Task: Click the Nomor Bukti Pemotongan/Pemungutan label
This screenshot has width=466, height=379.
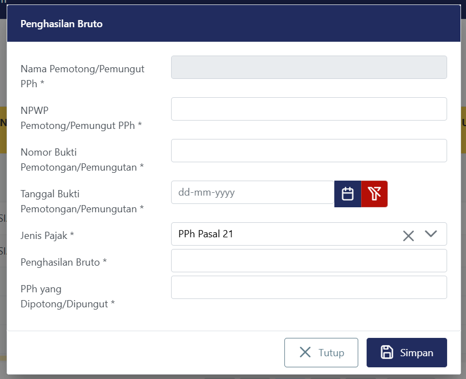Action: [82, 159]
